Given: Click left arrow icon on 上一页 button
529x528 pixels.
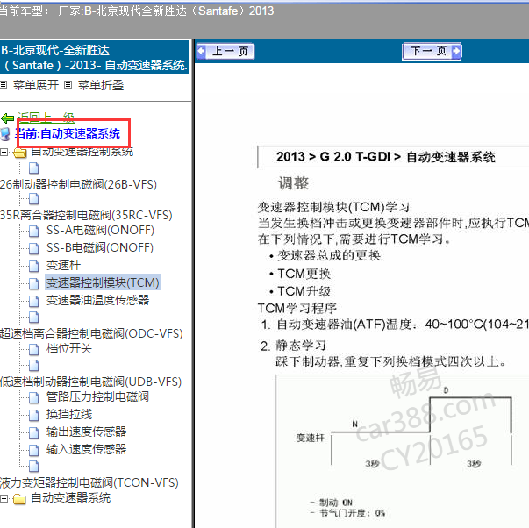Looking at the screenshot, I should tap(202, 51).
